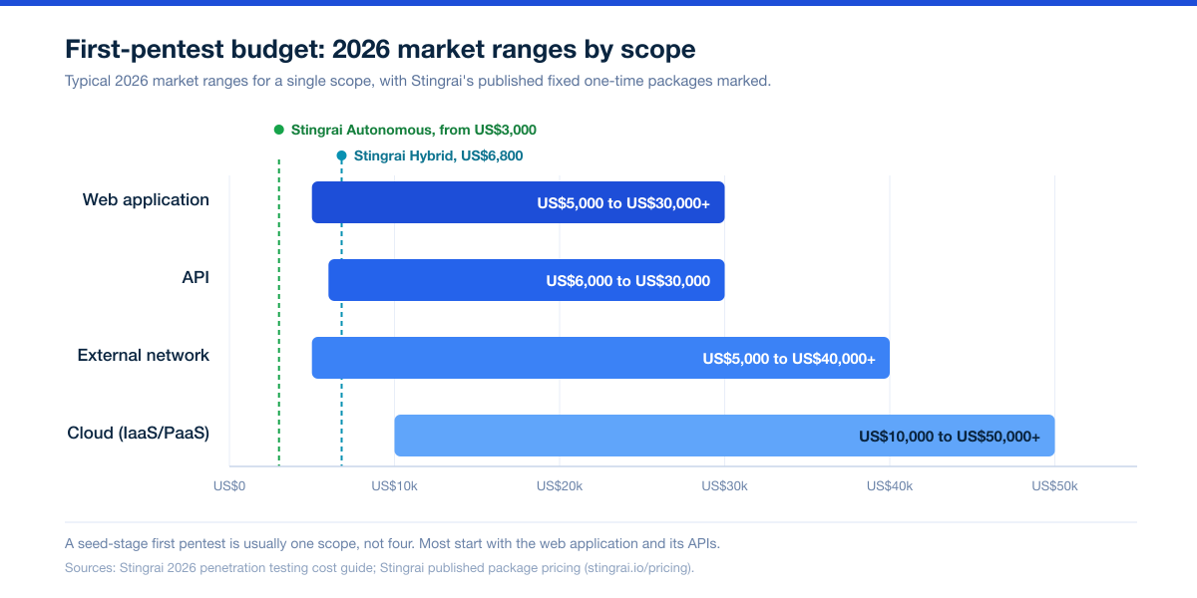Image resolution: width=1197 pixels, height=598 pixels.
Task: Click the US$50k axis tick label
Action: 1054,485
